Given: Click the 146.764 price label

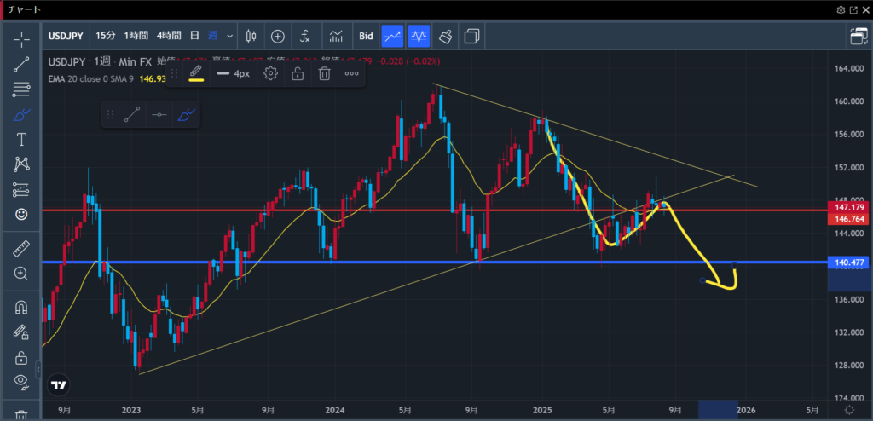Looking at the screenshot, I should (848, 219).
